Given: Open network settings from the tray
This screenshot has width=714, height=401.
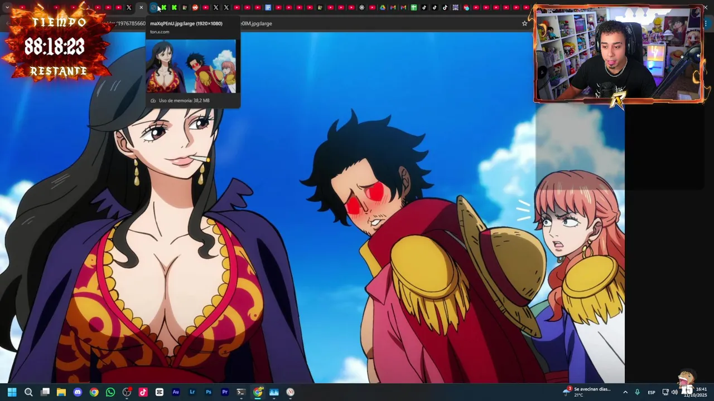Looking at the screenshot, I should pos(665,392).
